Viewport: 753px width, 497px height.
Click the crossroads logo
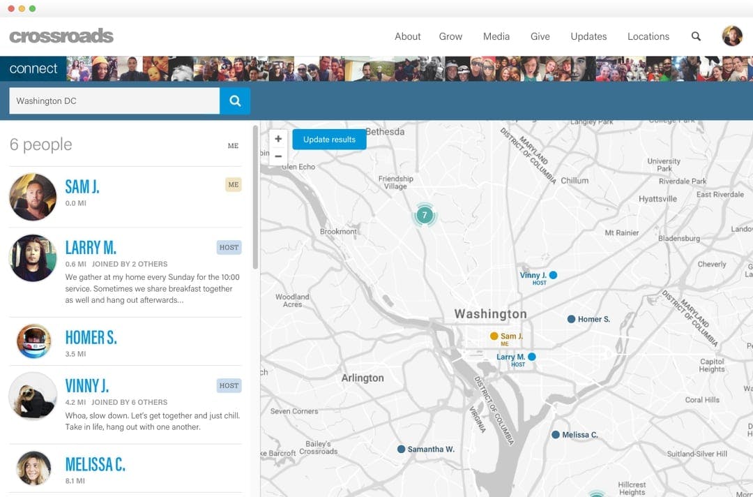(x=61, y=36)
